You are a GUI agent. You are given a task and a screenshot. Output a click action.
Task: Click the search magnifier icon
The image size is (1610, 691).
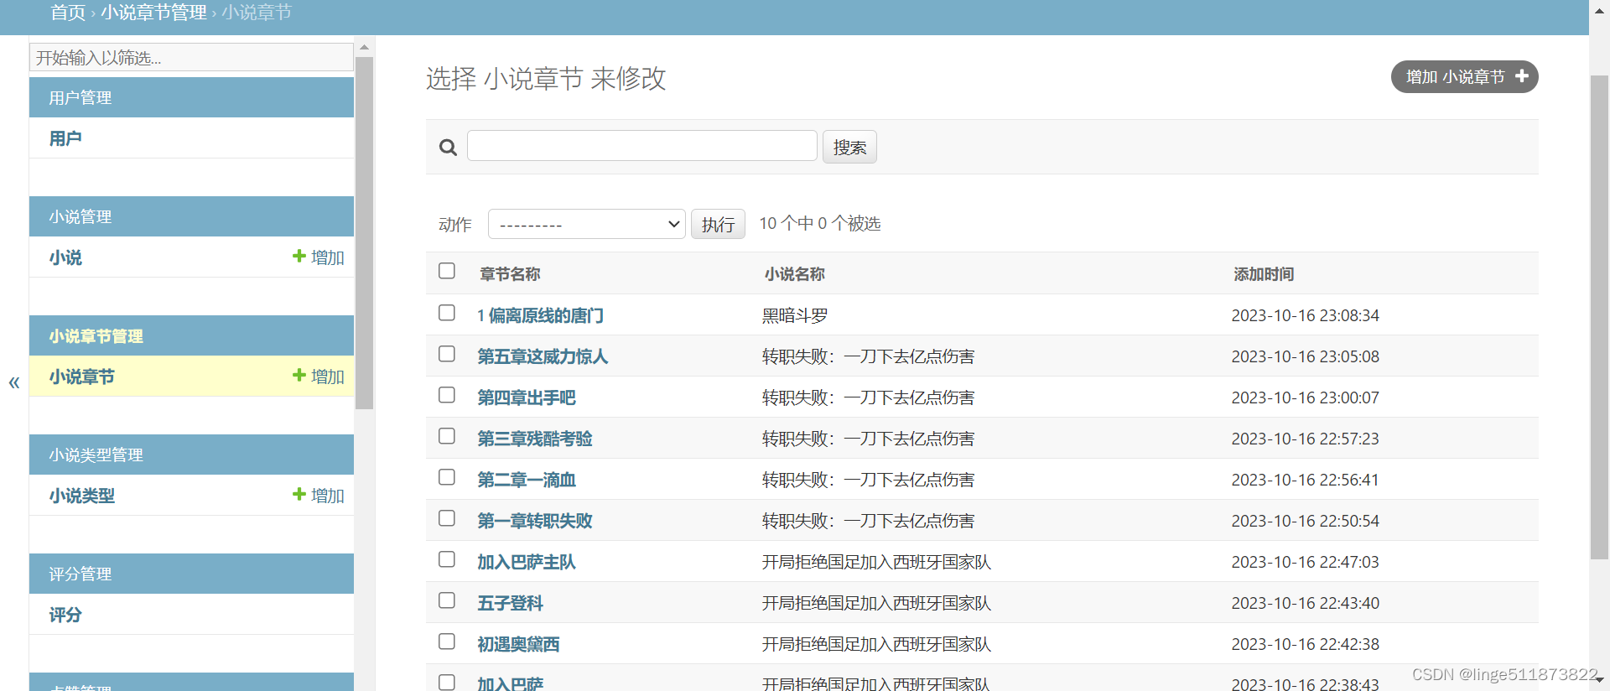[x=448, y=148]
